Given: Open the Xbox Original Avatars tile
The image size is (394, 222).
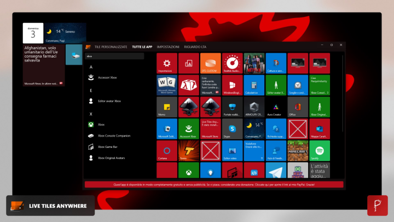Looking at the screenshot, I should pyautogui.click(x=320, y=107).
